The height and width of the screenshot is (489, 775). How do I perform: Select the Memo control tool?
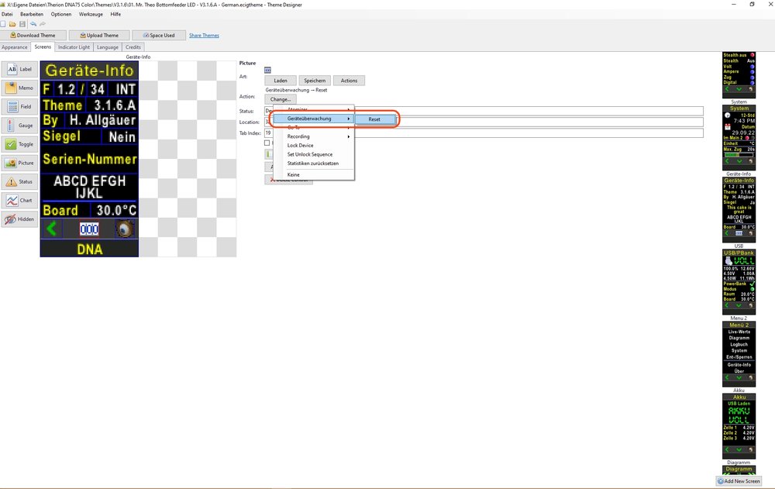20,88
